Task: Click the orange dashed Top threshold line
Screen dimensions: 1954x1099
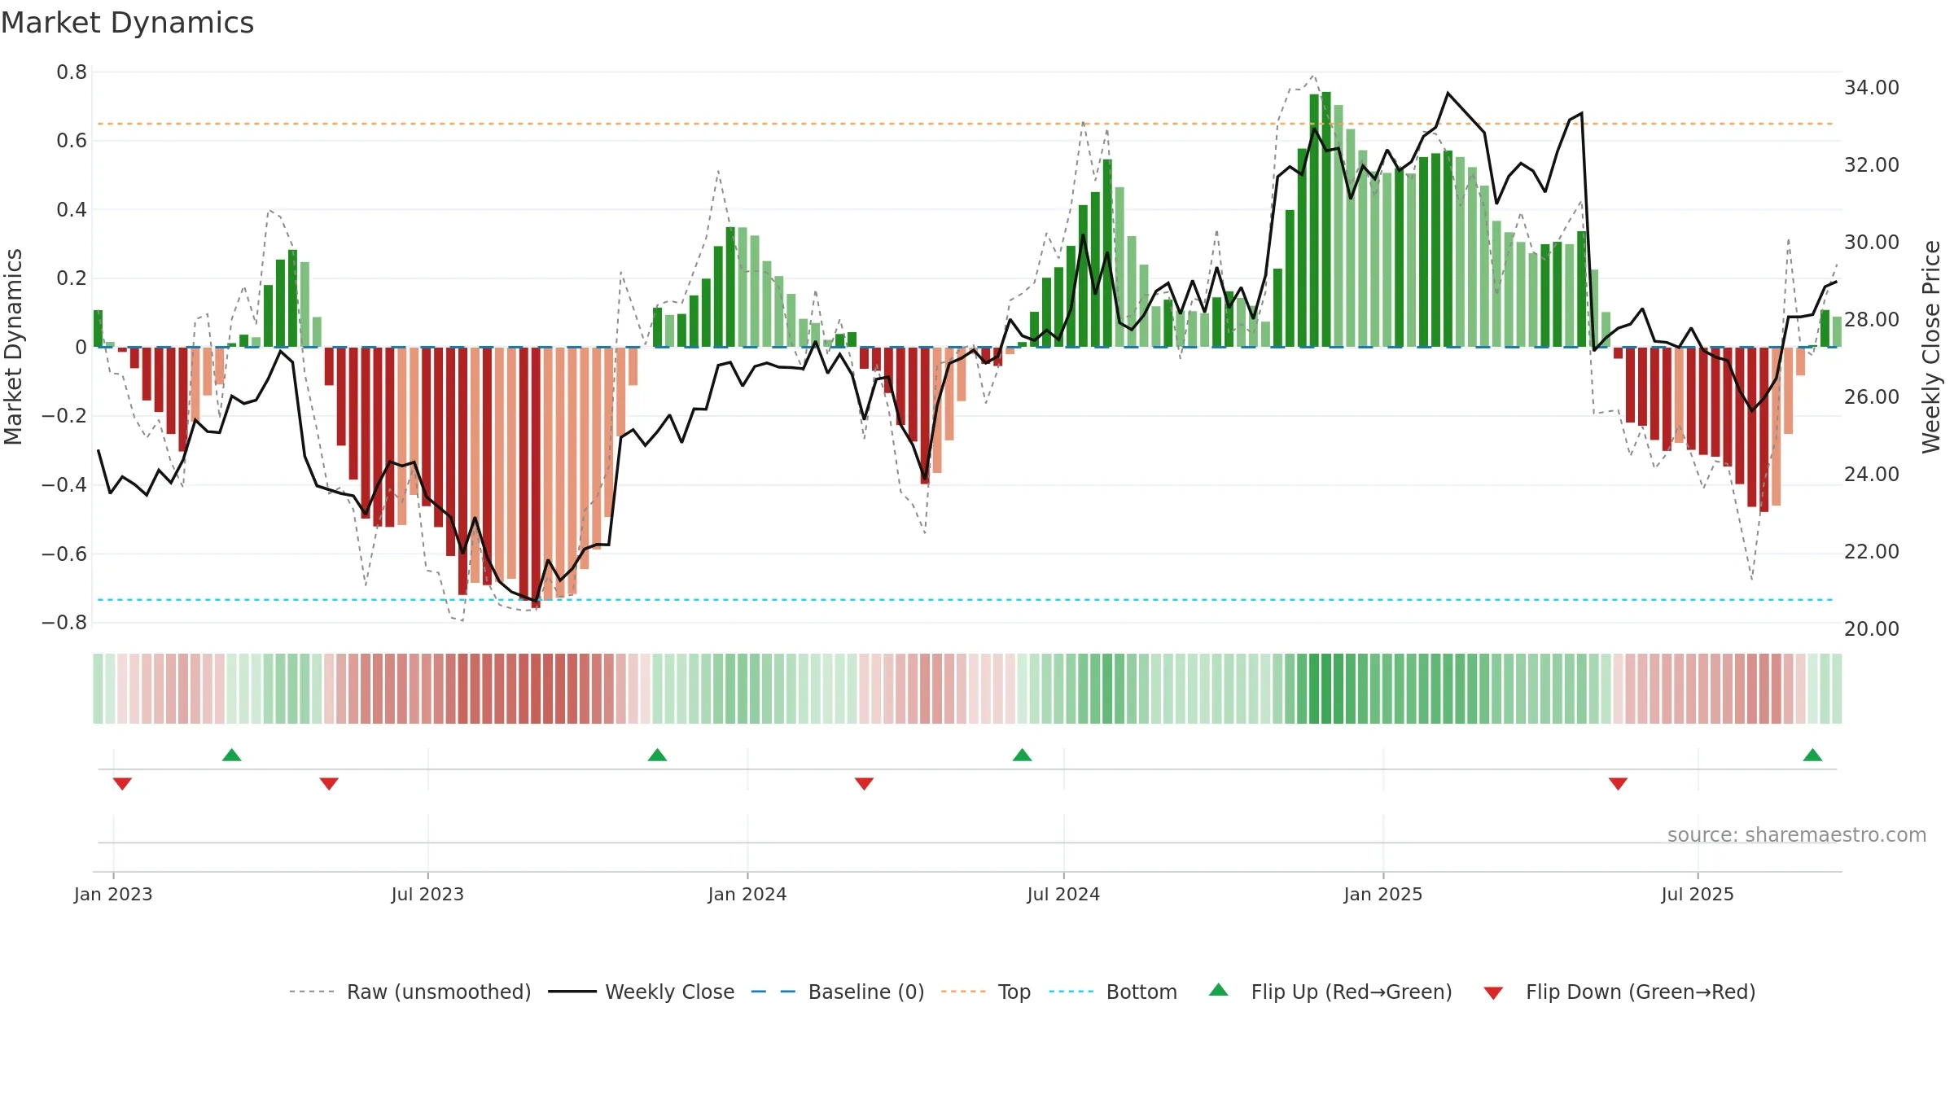Action: (965, 124)
